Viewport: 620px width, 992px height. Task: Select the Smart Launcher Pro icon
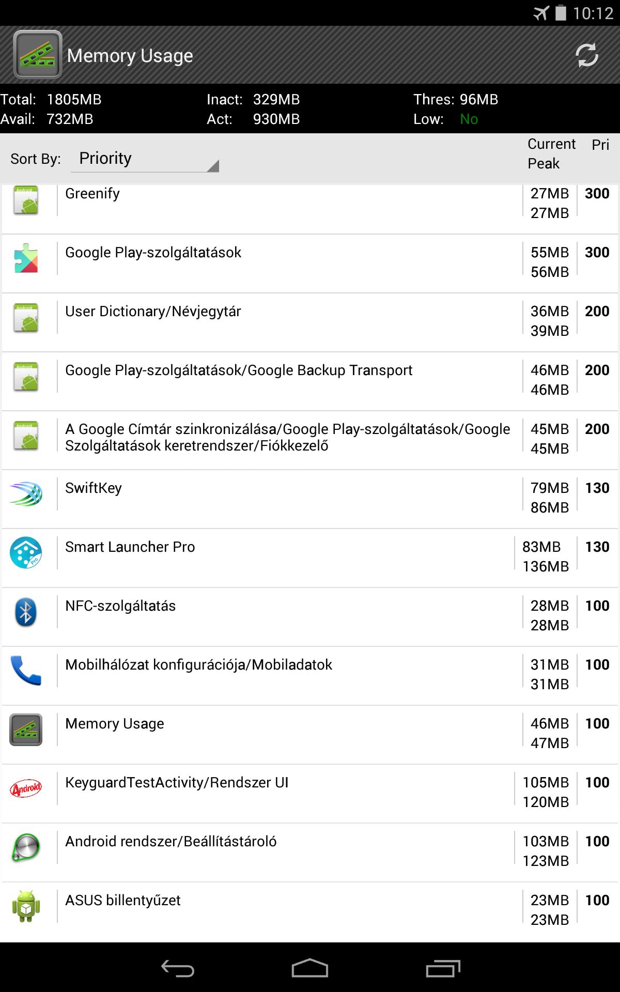click(26, 553)
